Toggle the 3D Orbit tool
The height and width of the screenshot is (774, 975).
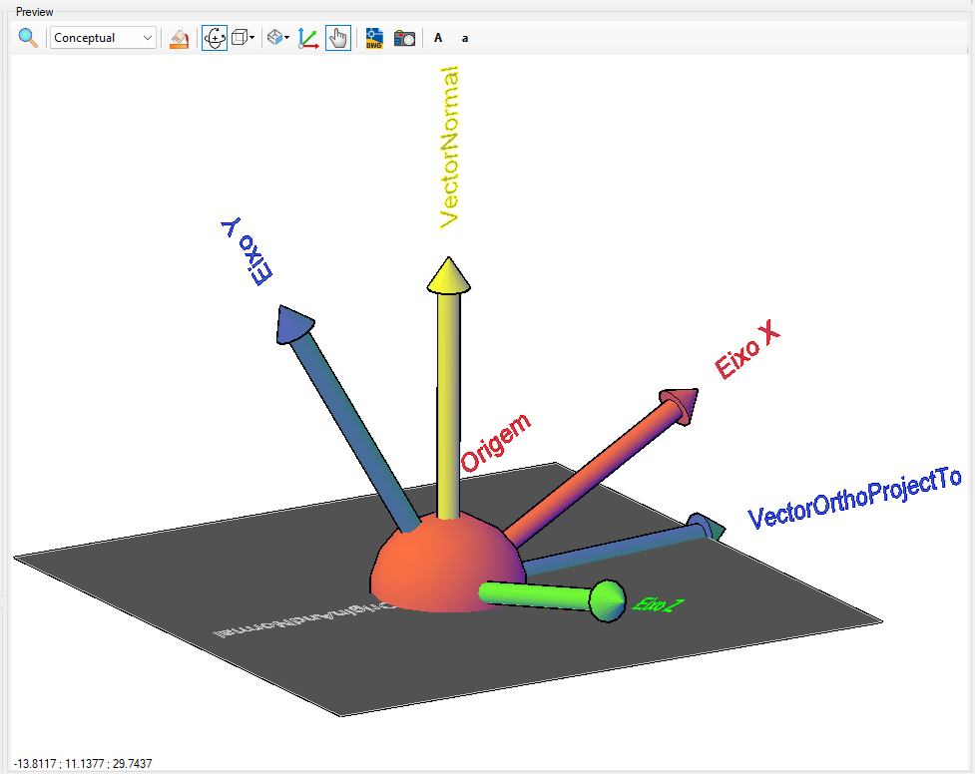pos(214,37)
